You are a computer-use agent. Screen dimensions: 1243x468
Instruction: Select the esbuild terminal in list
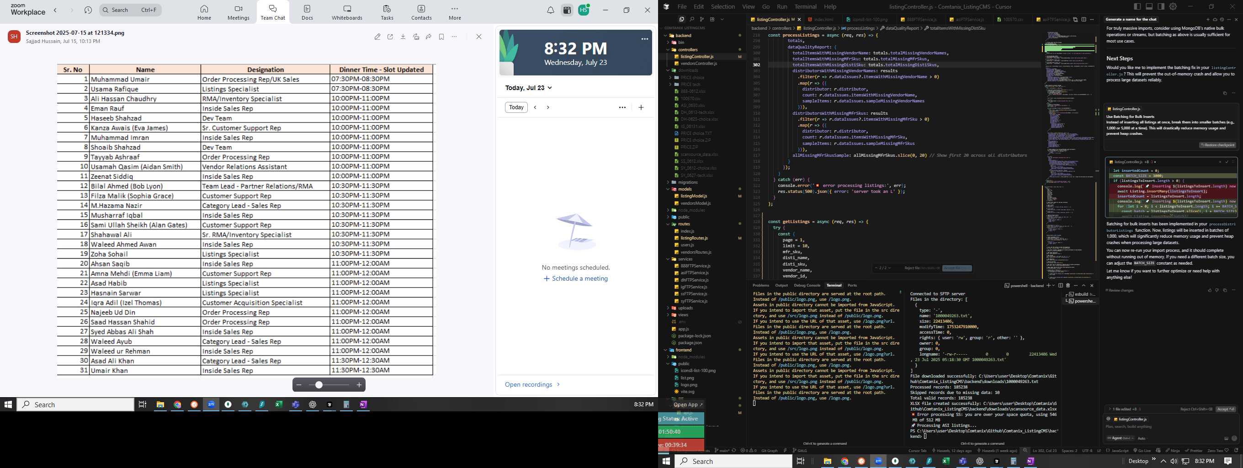[1081, 294]
